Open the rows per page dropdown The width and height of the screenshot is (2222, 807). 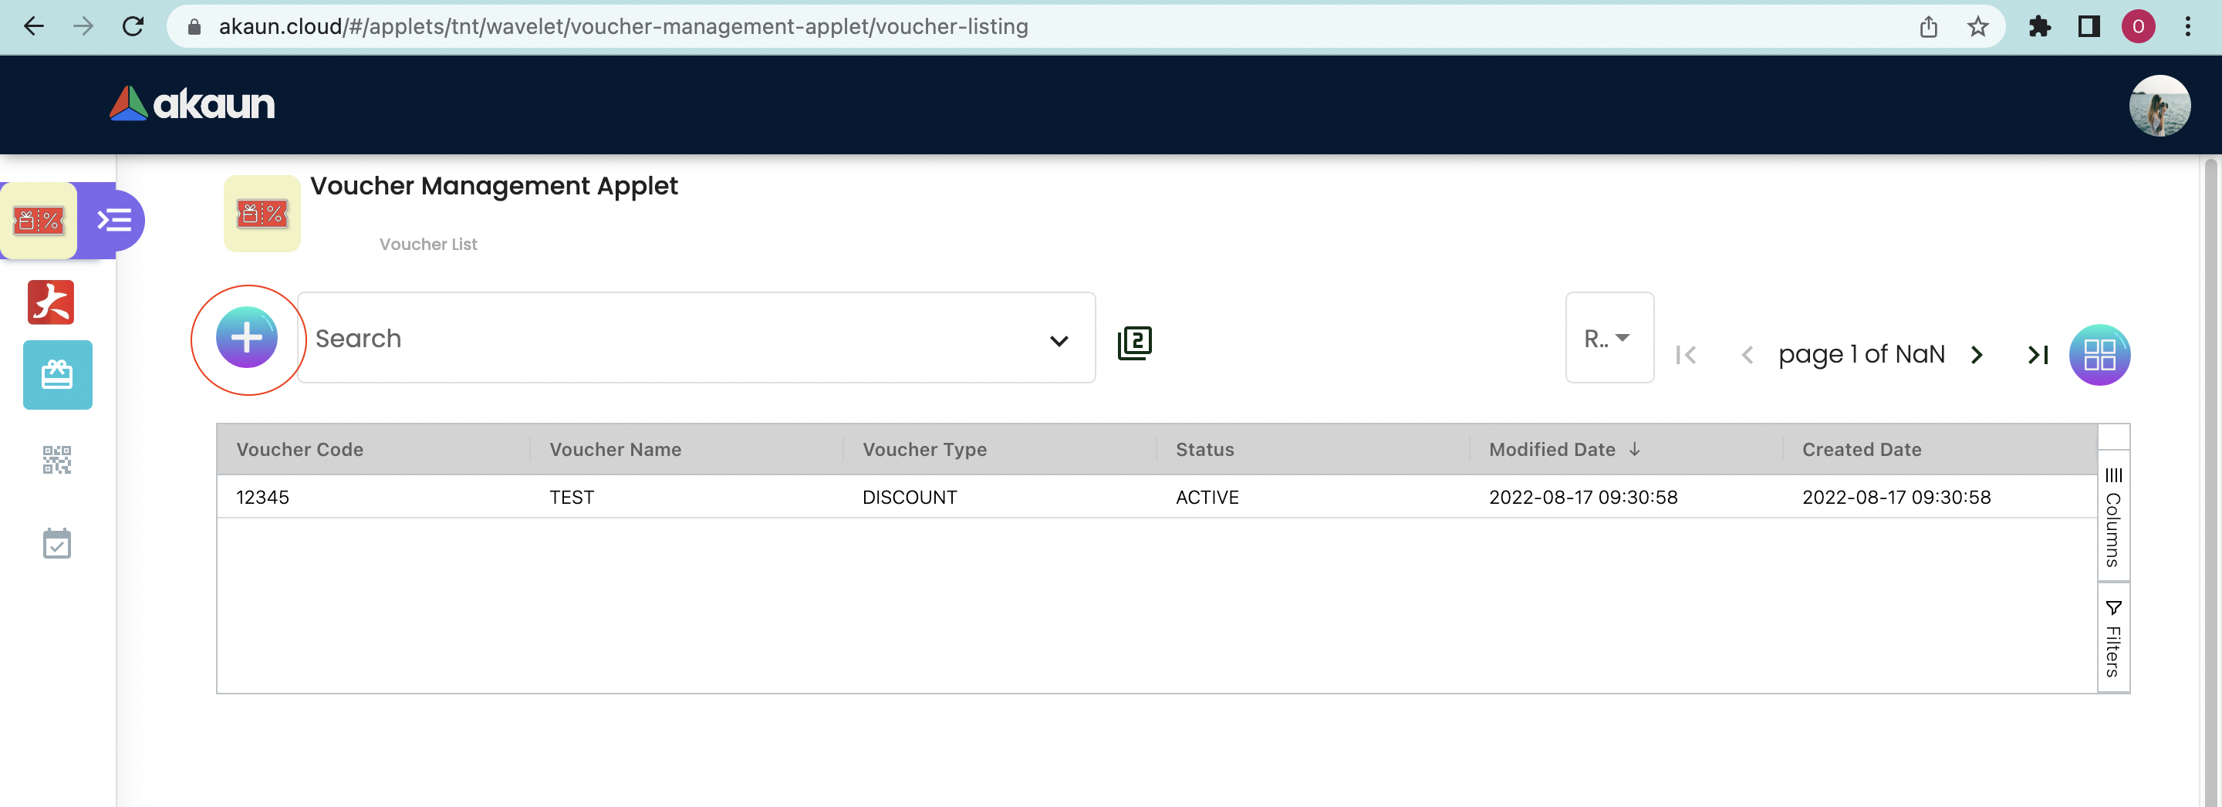click(x=1609, y=338)
